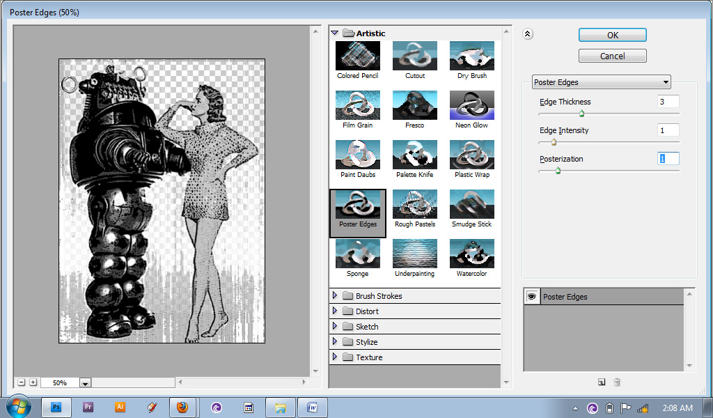The width and height of the screenshot is (713, 418).
Task: Open the Poster Edges filter dropdown
Action: pyautogui.click(x=601, y=82)
